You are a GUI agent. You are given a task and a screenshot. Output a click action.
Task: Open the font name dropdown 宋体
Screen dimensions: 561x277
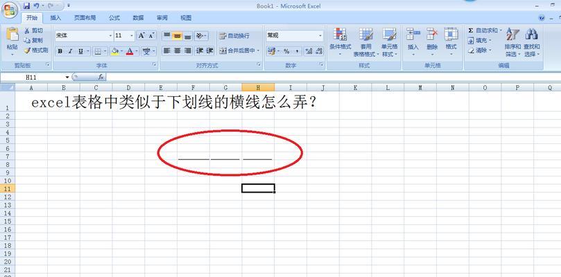[110, 36]
